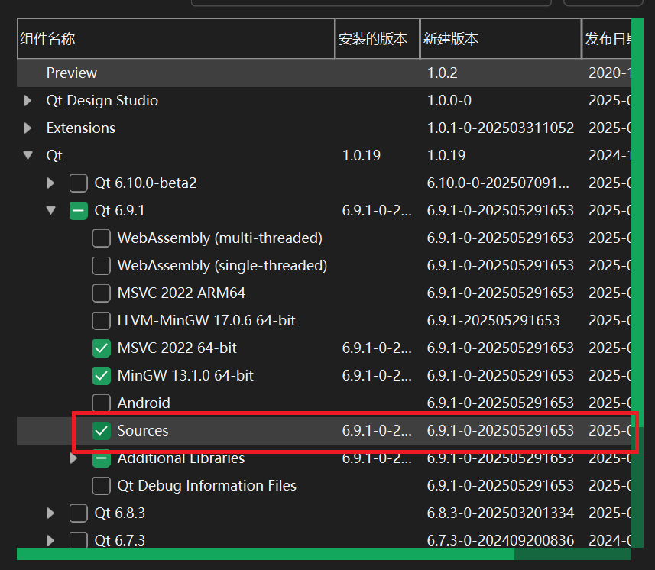
Task: Check the Android component checkbox
Action: 102,403
